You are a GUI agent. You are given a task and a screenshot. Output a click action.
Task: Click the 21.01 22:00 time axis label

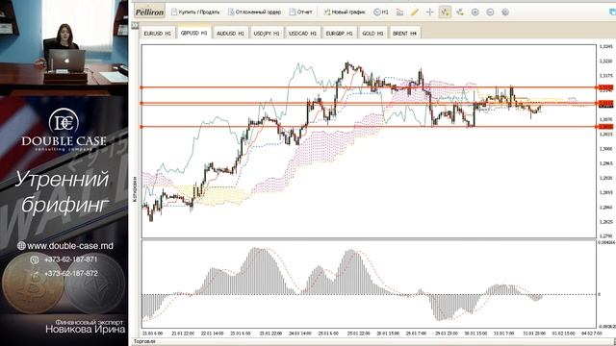click(183, 334)
